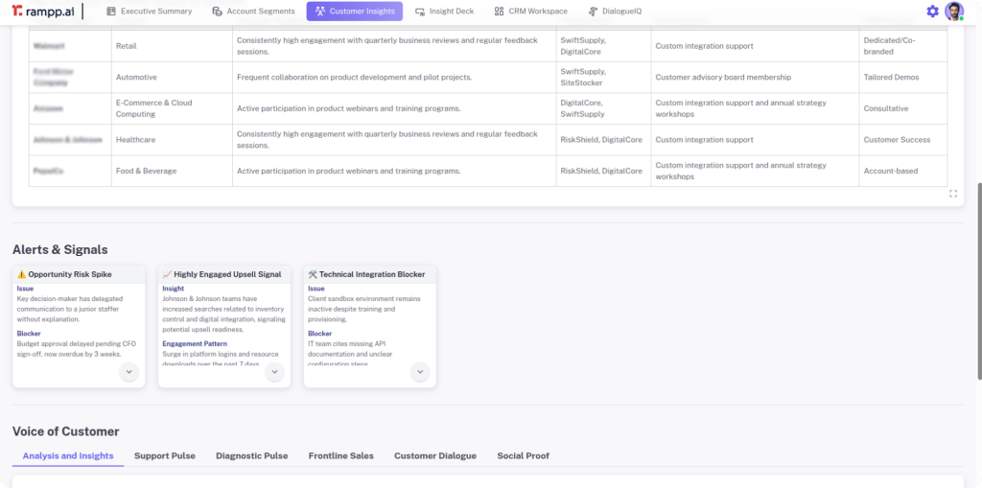
Task: Click the Executive Summary icon in the navbar
Action: [111, 12]
